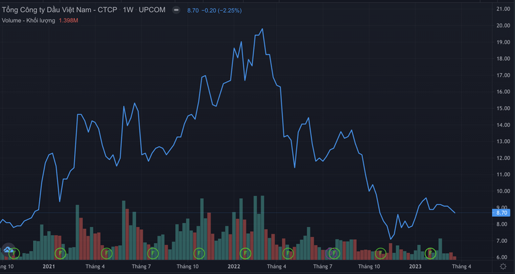Click the 20.00 level on the price scale
The image size is (515, 274).
pos(502,26)
